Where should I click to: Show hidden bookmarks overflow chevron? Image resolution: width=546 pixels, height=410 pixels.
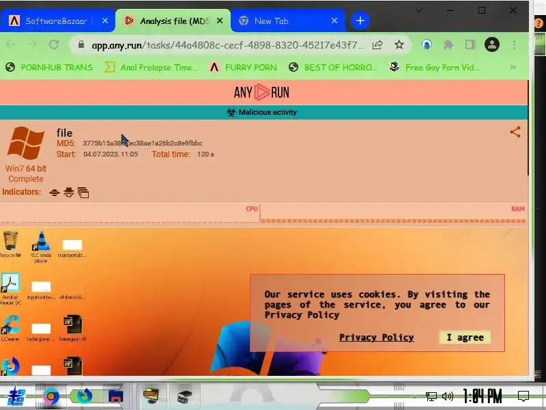point(513,67)
